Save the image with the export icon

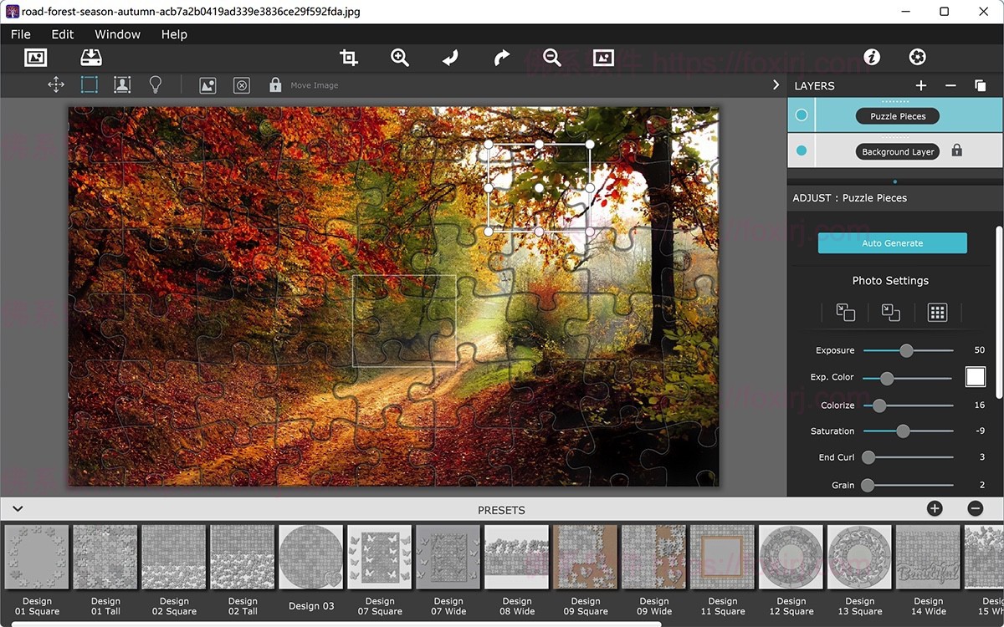(90, 57)
